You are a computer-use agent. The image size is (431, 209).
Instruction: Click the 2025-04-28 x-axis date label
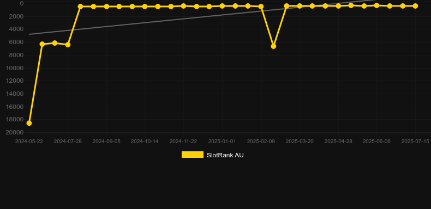pos(338,142)
